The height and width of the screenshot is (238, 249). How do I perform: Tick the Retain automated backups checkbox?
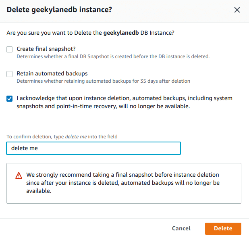coord(10,74)
